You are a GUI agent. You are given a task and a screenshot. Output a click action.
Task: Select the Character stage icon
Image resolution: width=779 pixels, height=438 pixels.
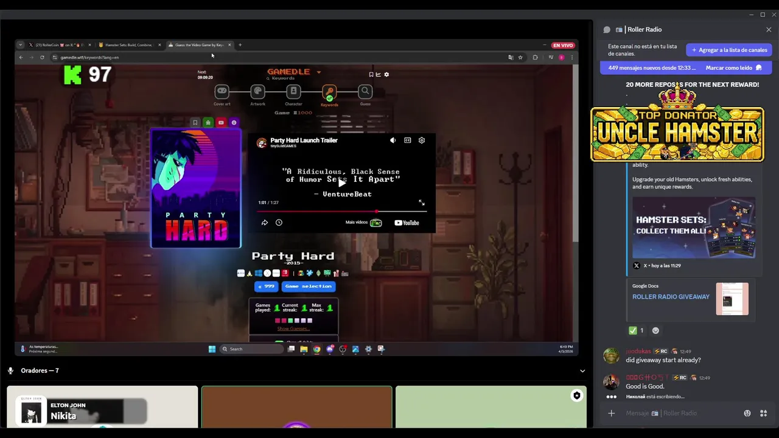coord(293,91)
